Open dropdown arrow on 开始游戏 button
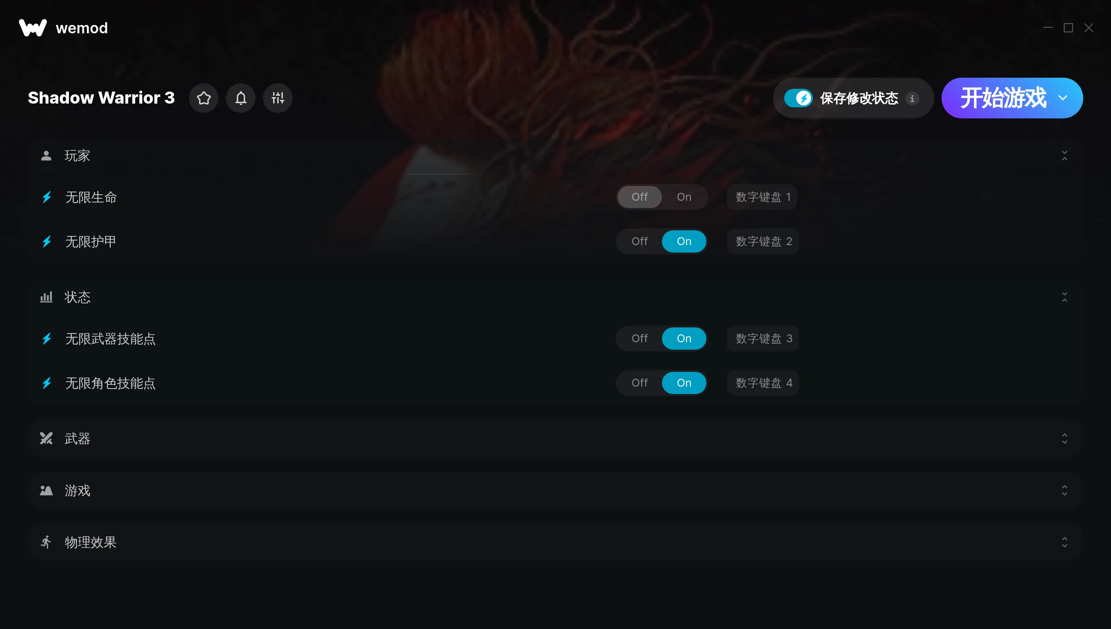 tap(1063, 98)
